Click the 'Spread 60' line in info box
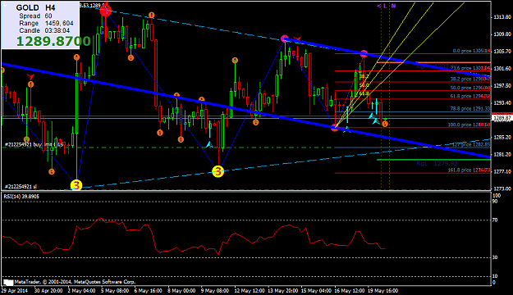The width and height of the screenshot is (513, 295). pos(35,16)
